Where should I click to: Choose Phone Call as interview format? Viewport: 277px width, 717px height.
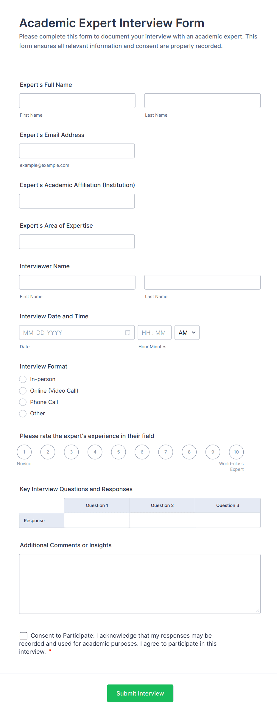pos(23,402)
